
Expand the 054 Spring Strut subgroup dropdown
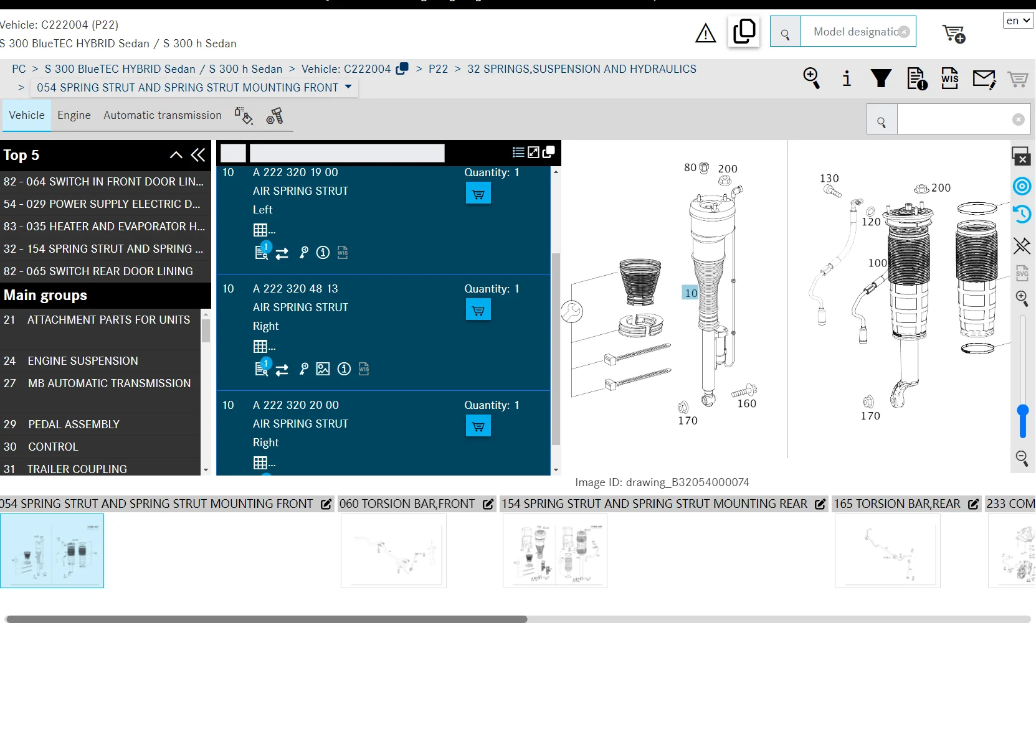[348, 87]
